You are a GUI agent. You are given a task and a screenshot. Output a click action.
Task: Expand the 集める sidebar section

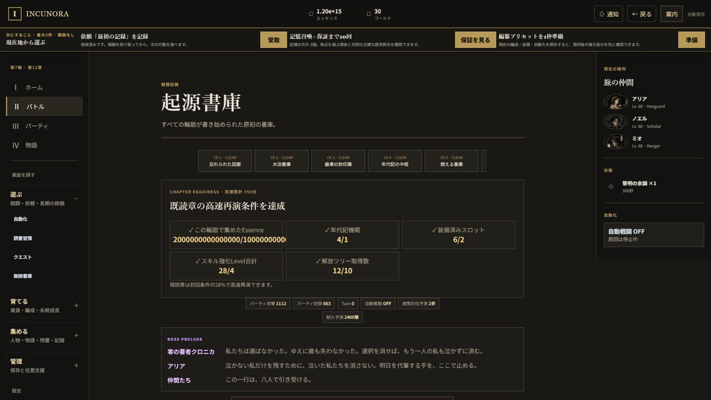click(x=44, y=336)
